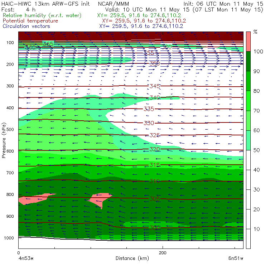Image resolution: width=265 pixels, height=265 pixels.
Task: Click the '(07 LST Mon 11 May 15)' text
Action: (x=228, y=10)
